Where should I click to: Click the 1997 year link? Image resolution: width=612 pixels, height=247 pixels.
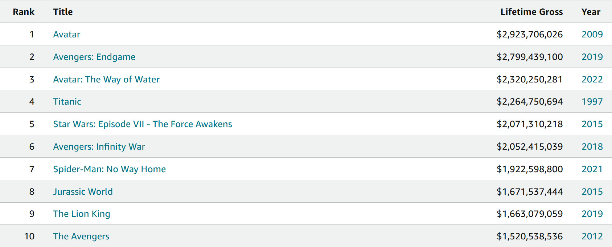coord(592,102)
